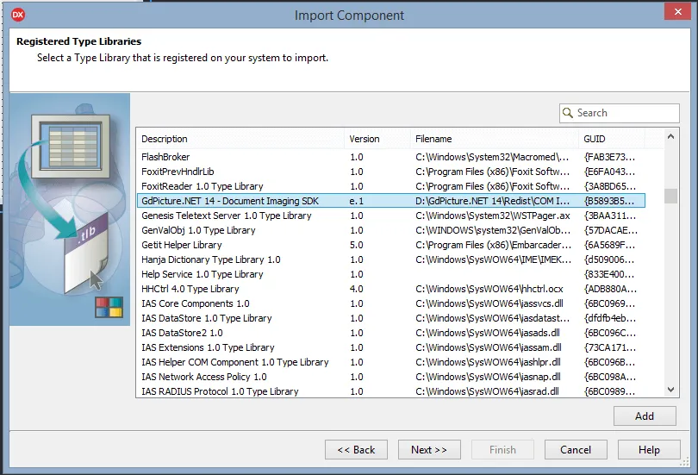
Task: Sort list by Version column header
Action: coord(377,139)
